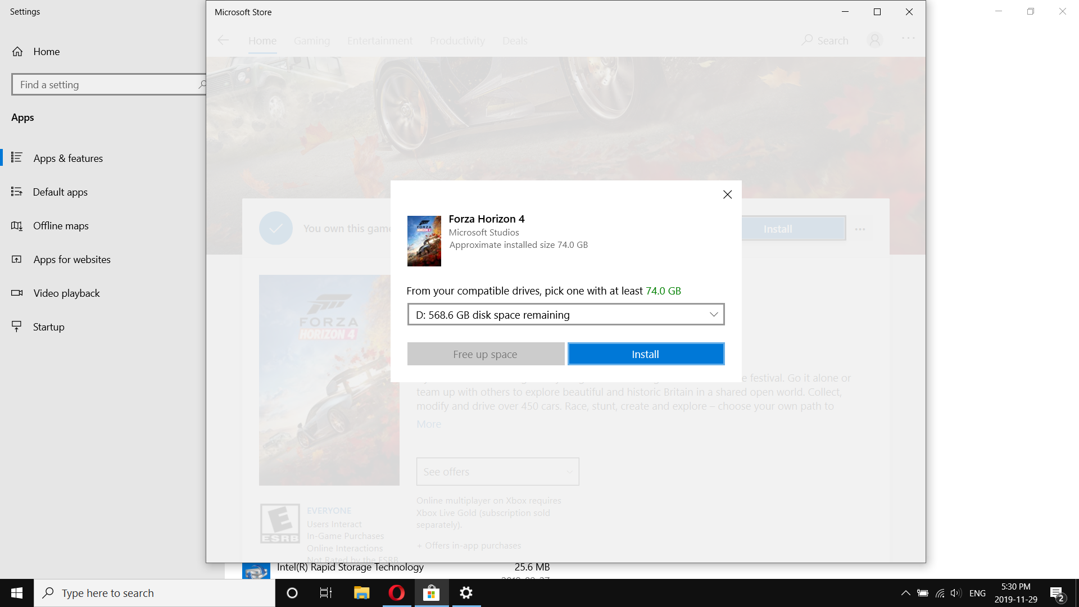Viewport: 1079px width, 607px height.
Task: Click the You own this game checkmark
Action: pyautogui.click(x=276, y=228)
